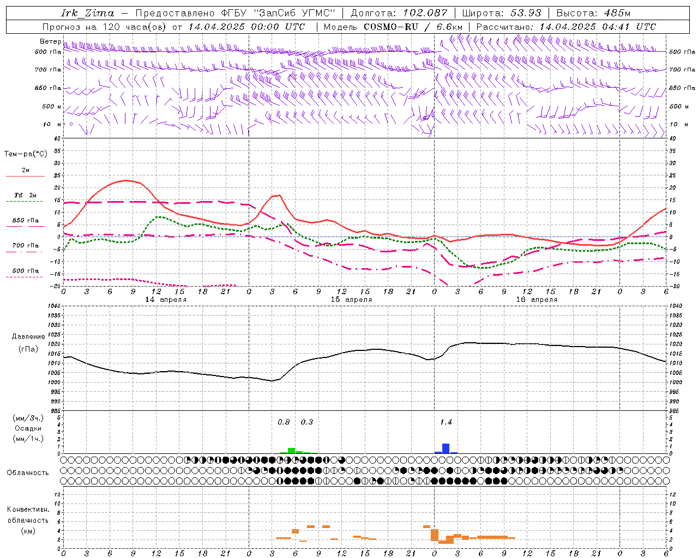Click the tallest blue precipitation bar
This screenshot has width=698, height=558.
point(446,448)
